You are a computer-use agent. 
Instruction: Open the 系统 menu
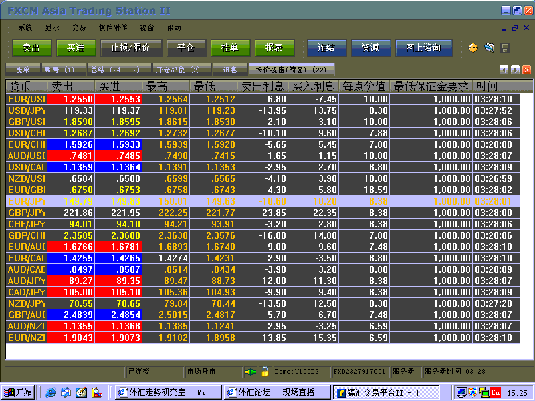[x=25, y=27]
